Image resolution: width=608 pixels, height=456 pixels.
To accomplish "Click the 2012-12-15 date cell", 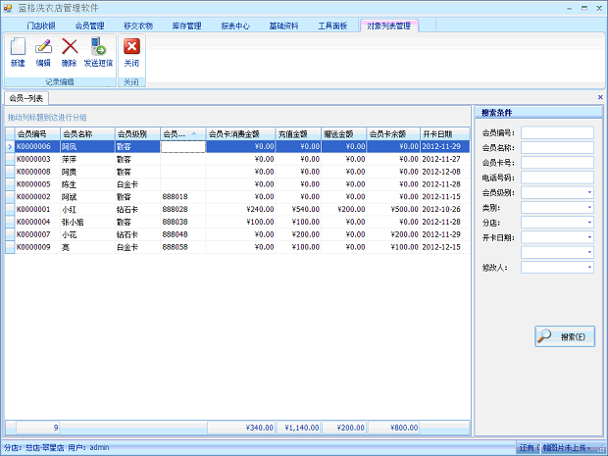I will click(445, 247).
